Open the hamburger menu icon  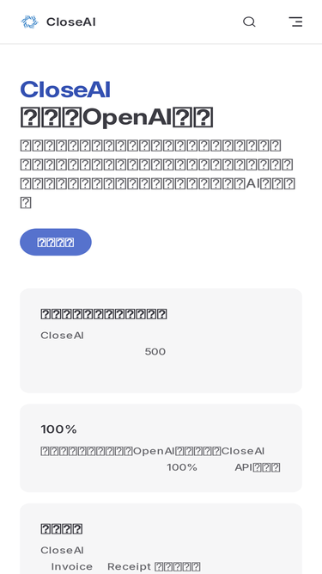295,22
